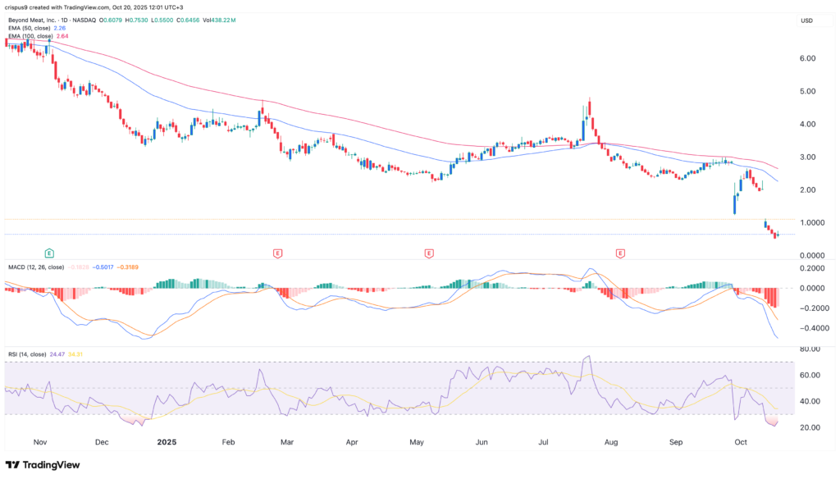Click the RSI (14, close) legend label
The image size is (840, 479).
29,354
